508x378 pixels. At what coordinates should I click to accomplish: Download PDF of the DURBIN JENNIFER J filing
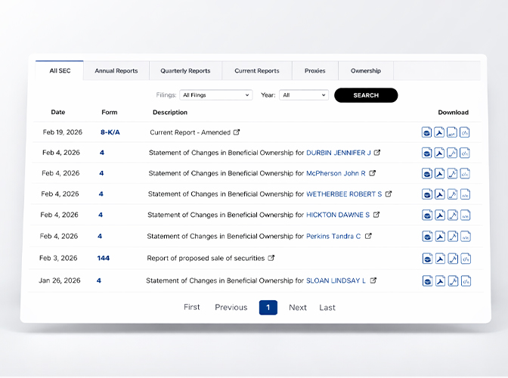coord(440,153)
